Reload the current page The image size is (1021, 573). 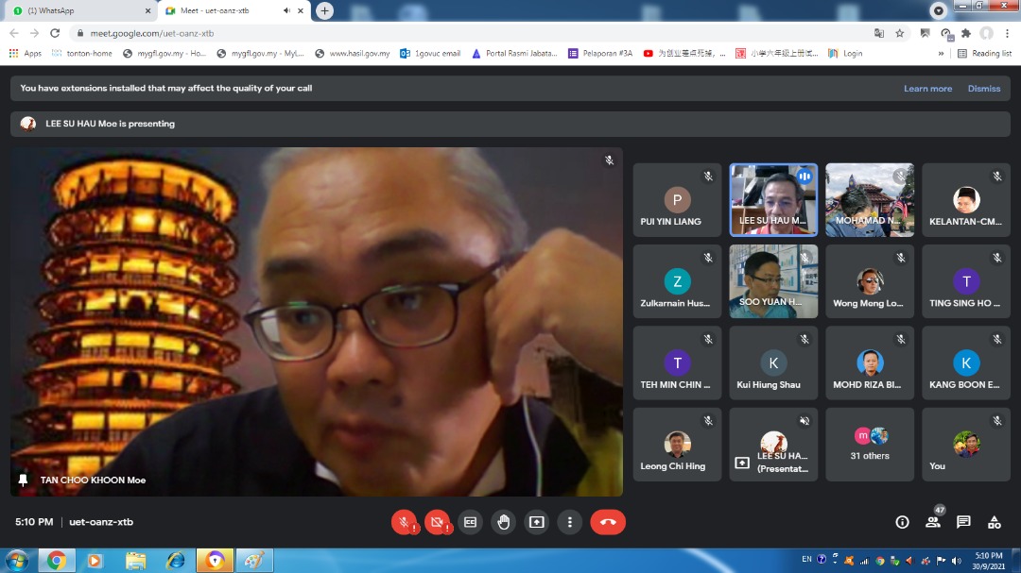click(x=55, y=33)
